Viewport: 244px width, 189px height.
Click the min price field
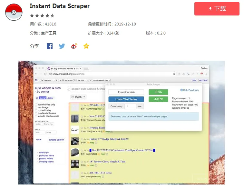(x=40, y=133)
